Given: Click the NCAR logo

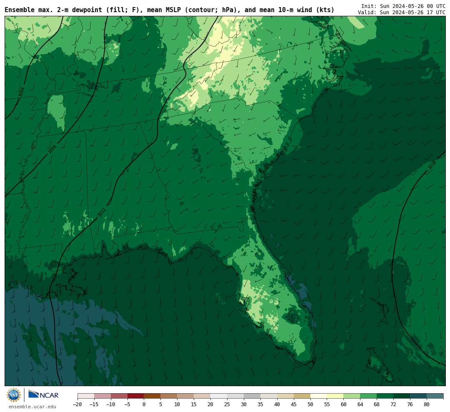Looking at the screenshot, I should pos(44,395).
